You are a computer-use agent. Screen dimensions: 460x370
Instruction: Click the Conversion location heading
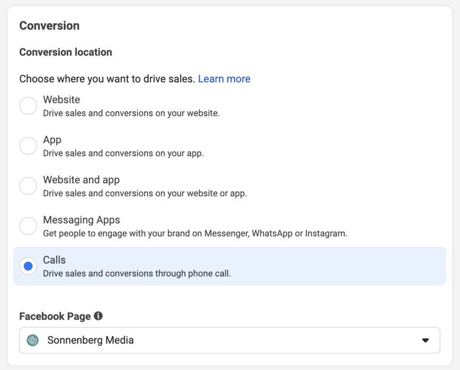point(66,52)
